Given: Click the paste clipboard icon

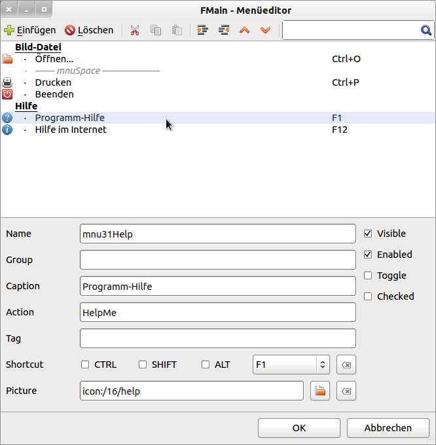Looking at the screenshot, I should click(177, 30).
